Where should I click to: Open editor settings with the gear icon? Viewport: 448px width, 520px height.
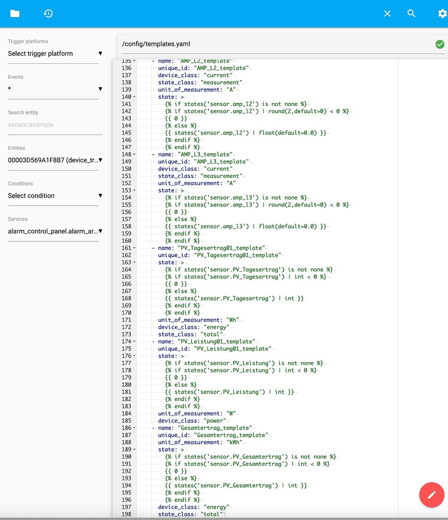pos(441,14)
